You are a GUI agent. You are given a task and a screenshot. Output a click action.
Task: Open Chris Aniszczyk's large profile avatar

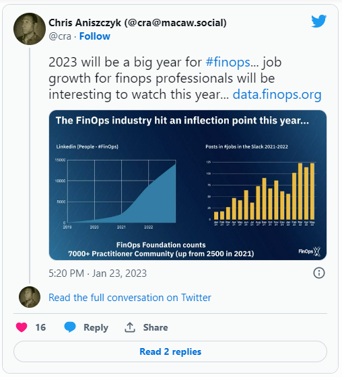pyautogui.click(x=30, y=29)
